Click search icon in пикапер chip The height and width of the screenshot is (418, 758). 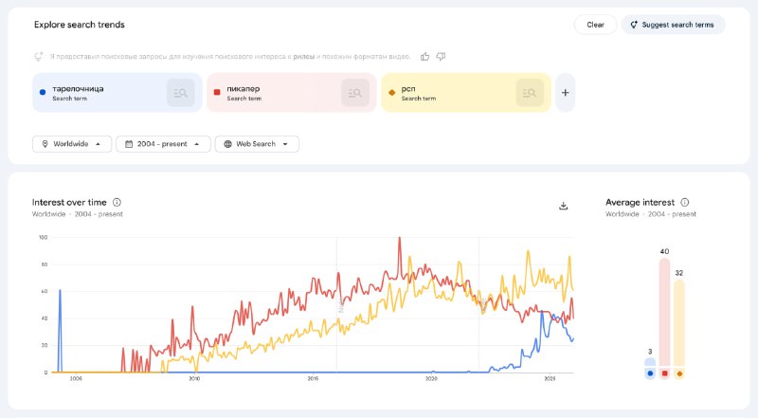tap(355, 92)
